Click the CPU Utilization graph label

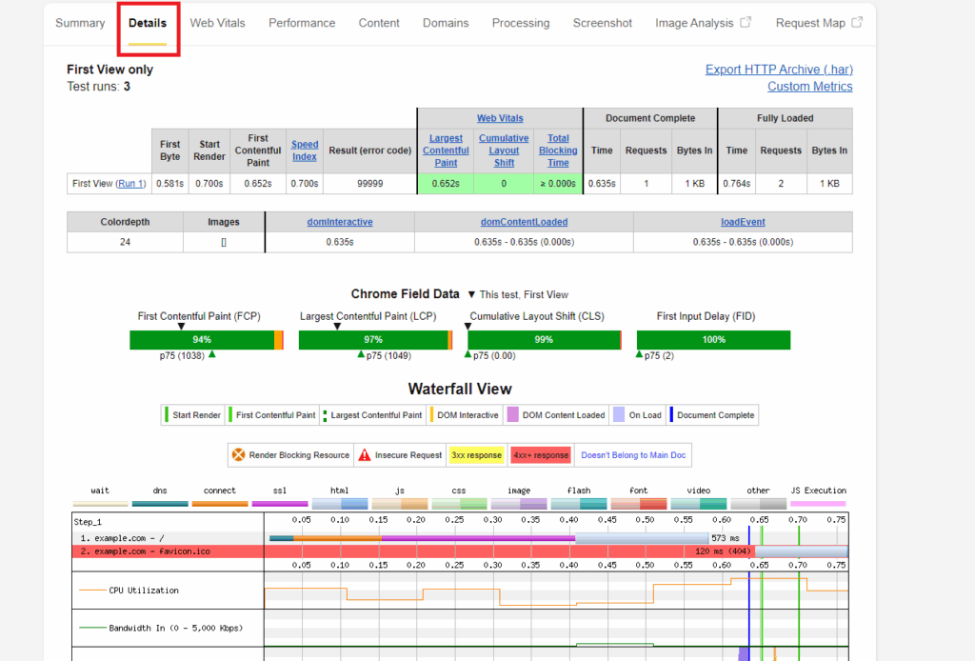click(x=144, y=591)
